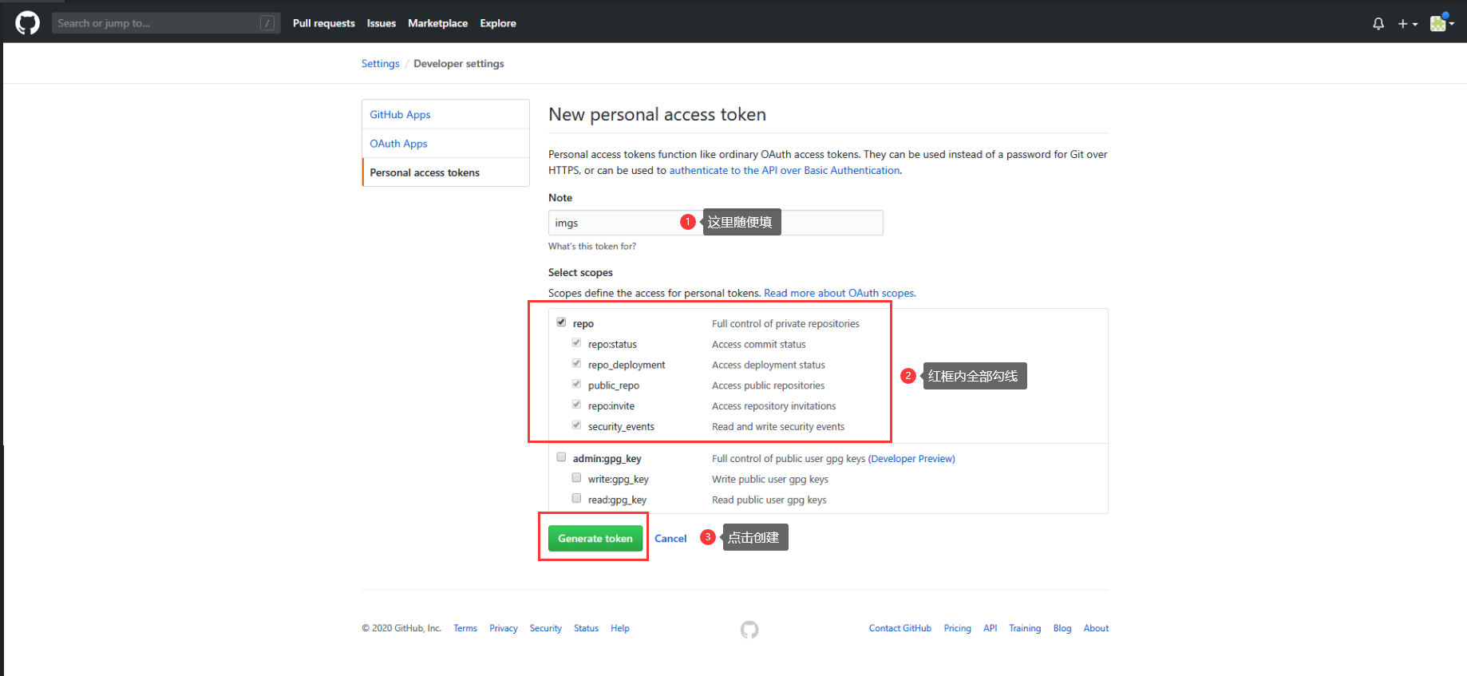The width and height of the screenshot is (1467, 676).
Task: Toggle the repo scope checkbox
Action: (x=561, y=322)
